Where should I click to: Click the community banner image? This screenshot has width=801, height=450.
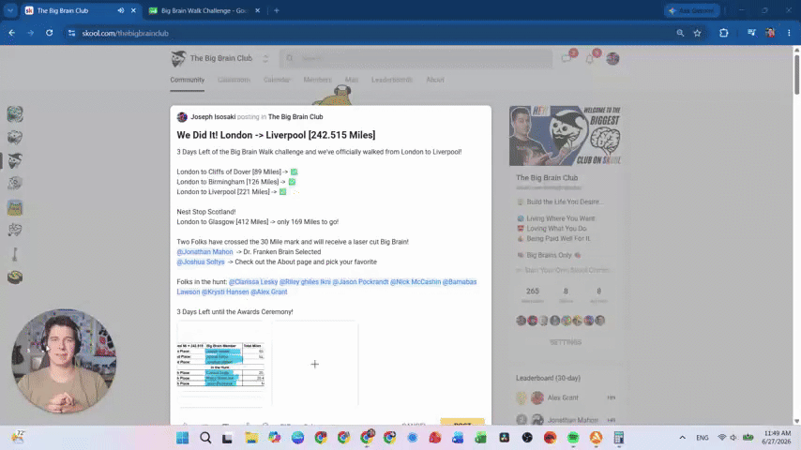566,136
